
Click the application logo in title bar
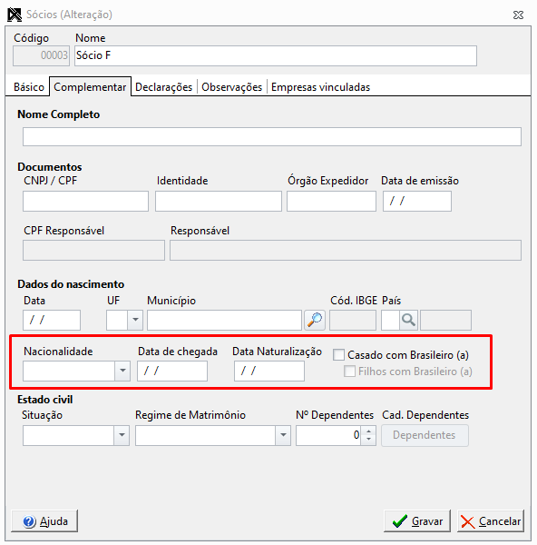[x=15, y=15]
